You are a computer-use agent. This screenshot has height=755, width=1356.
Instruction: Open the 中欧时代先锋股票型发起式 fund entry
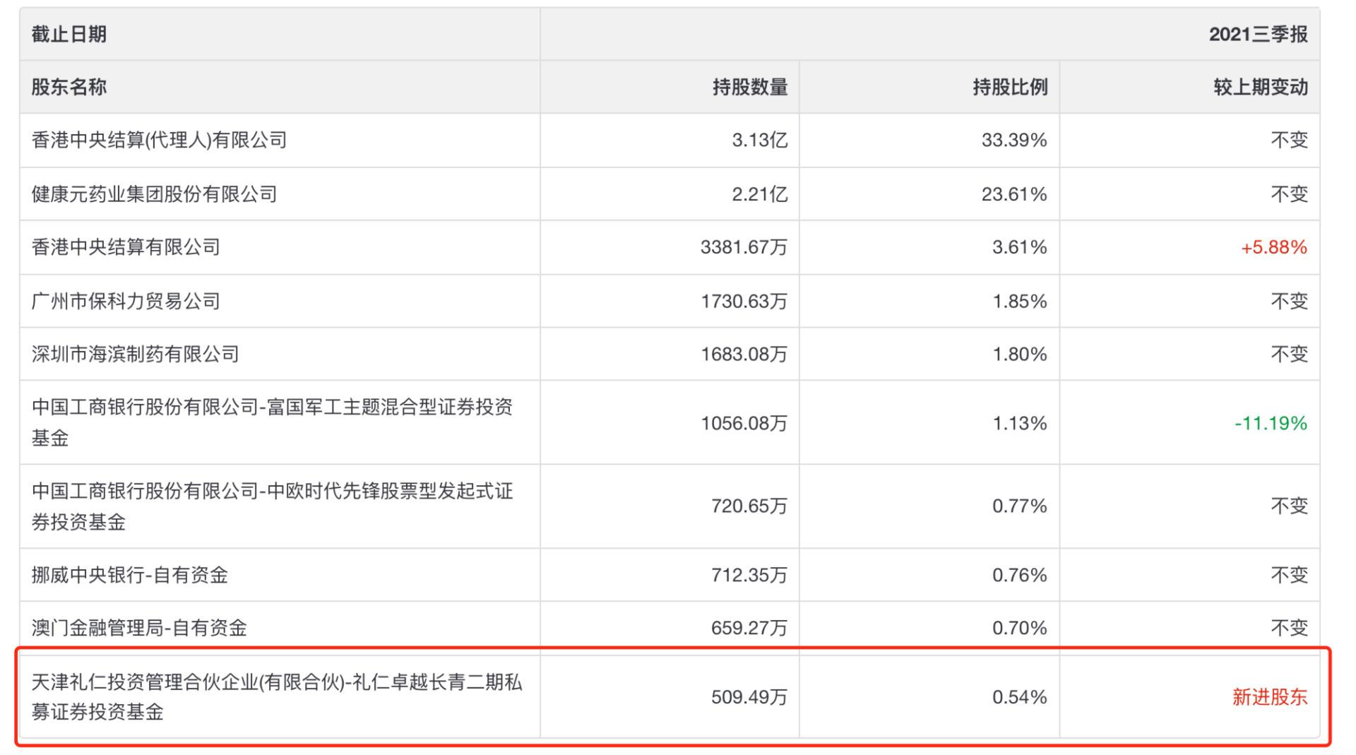pos(272,506)
